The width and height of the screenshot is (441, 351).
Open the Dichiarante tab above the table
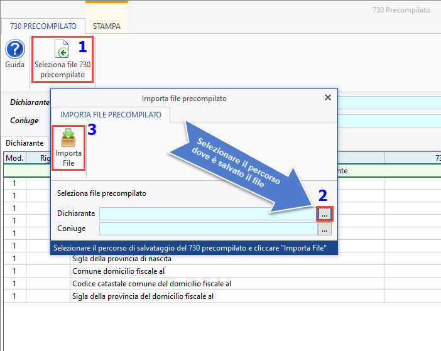(x=24, y=143)
